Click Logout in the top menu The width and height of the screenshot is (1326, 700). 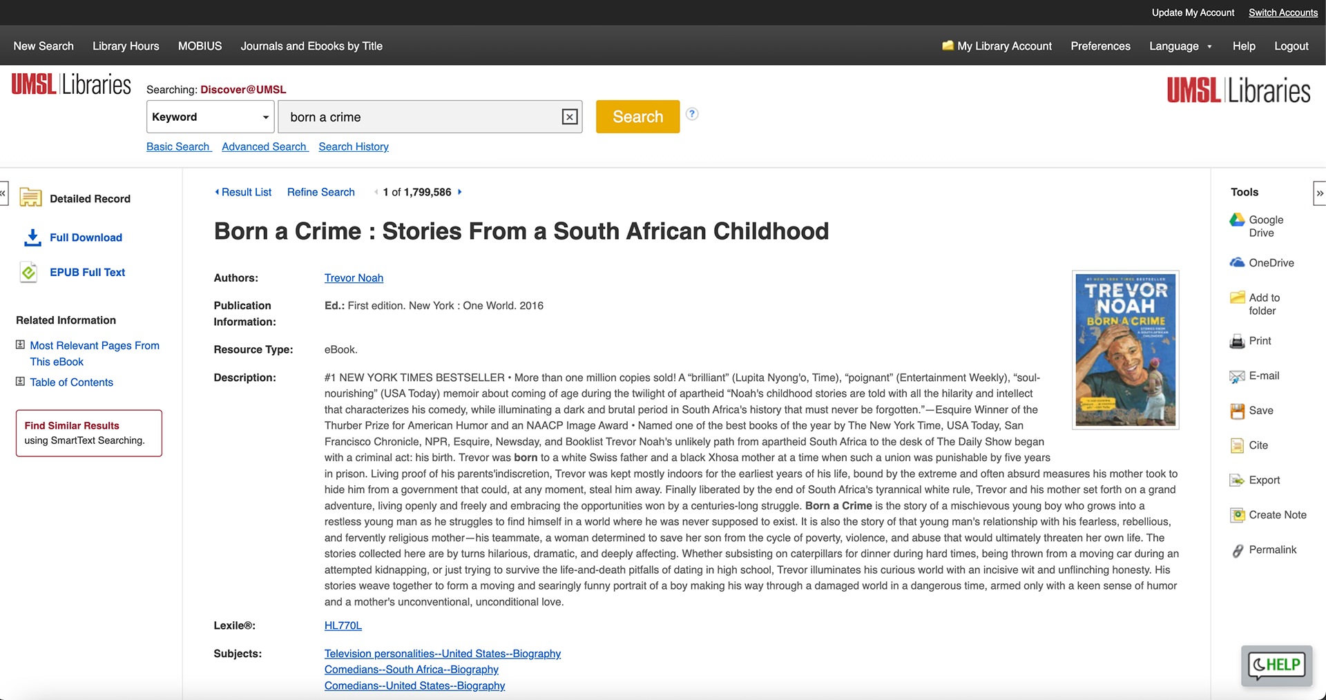[1291, 46]
